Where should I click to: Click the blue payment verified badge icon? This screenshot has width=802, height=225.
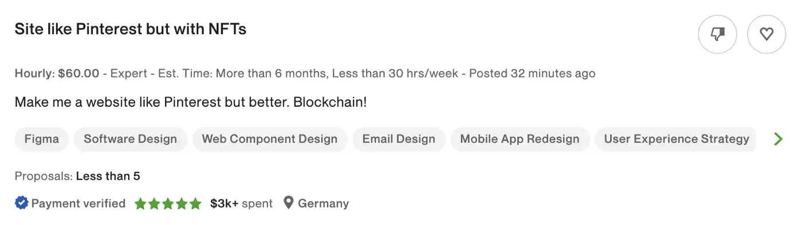point(22,203)
